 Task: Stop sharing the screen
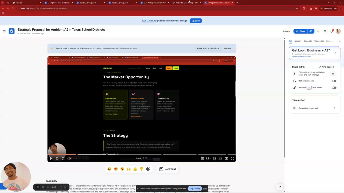[x=195, y=188]
